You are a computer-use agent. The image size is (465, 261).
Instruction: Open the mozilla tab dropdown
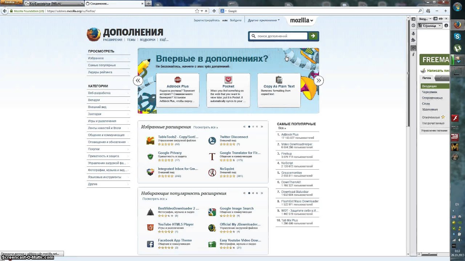tap(302, 21)
